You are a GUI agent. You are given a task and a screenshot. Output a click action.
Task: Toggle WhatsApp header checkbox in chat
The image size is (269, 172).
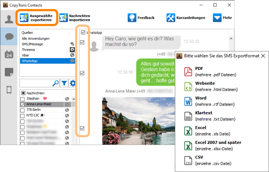coord(83,33)
